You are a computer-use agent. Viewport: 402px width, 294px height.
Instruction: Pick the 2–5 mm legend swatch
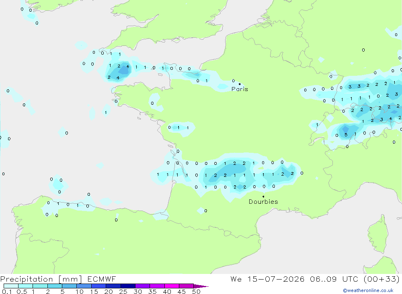click(x=55, y=286)
